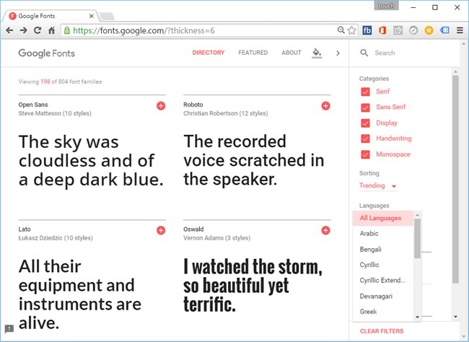Open the fb extension icon
The image size is (469, 342).
click(x=367, y=30)
